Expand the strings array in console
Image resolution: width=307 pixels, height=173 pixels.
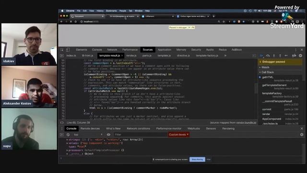pyautogui.click(x=67, y=140)
